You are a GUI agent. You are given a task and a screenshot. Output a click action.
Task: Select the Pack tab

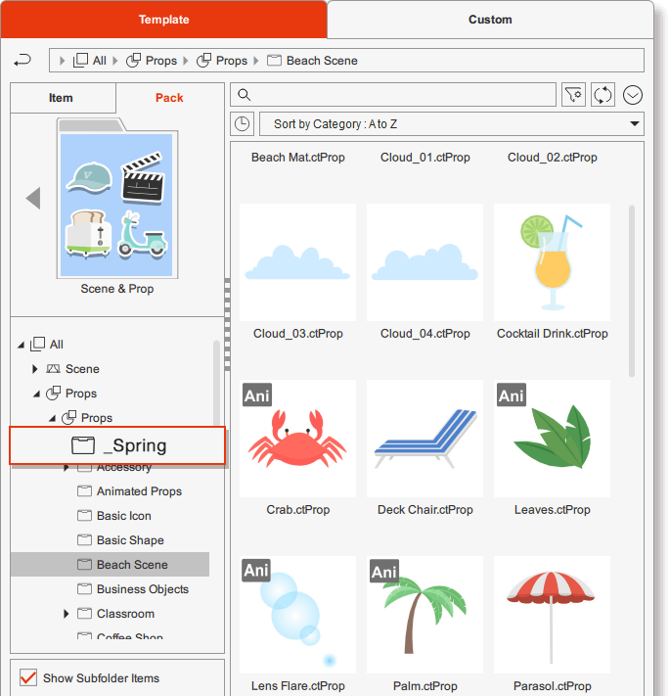pos(169,98)
